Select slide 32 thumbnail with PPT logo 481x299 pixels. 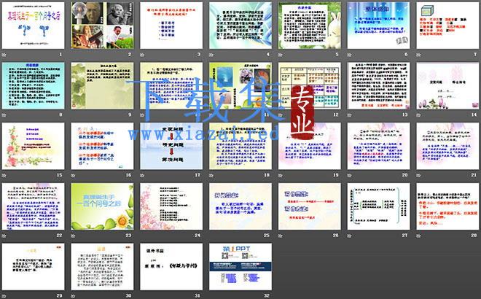240,266
